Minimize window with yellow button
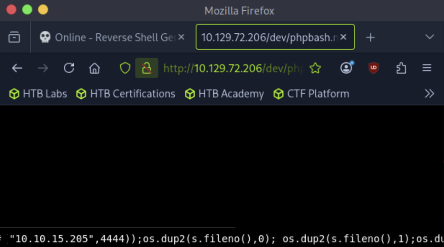 43,10
